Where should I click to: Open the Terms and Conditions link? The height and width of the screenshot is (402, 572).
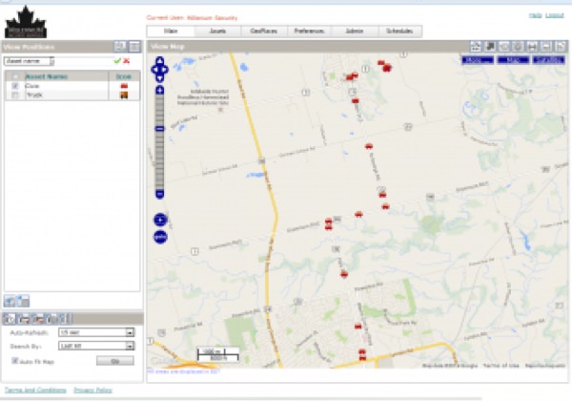[35, 391]
